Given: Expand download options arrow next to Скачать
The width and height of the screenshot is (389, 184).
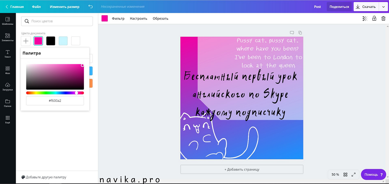Looking at the screenshot, I should (x=383, y=7).
